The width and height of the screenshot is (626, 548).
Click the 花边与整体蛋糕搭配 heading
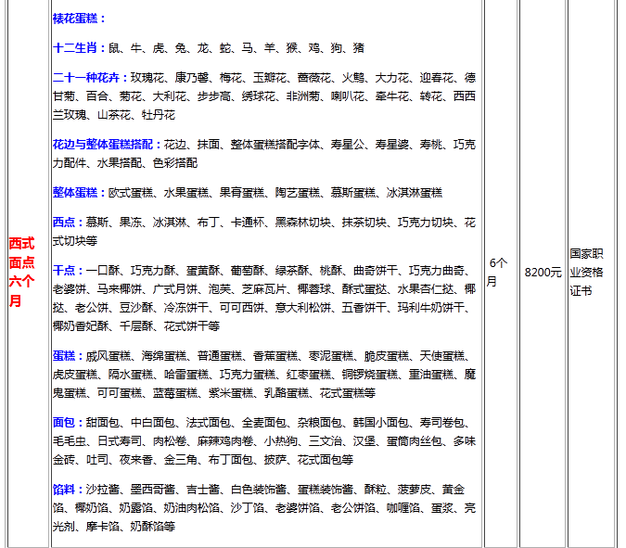[107, 145]
